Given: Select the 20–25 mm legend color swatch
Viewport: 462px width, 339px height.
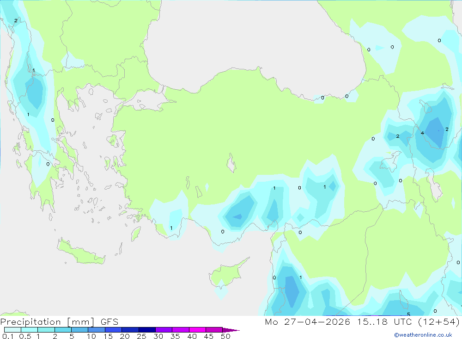Looking at the screenshot, I should tap(130, 330).
